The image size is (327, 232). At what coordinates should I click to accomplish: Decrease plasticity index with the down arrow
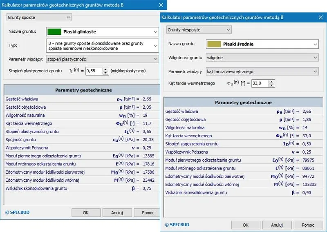[x=105, y=73]
